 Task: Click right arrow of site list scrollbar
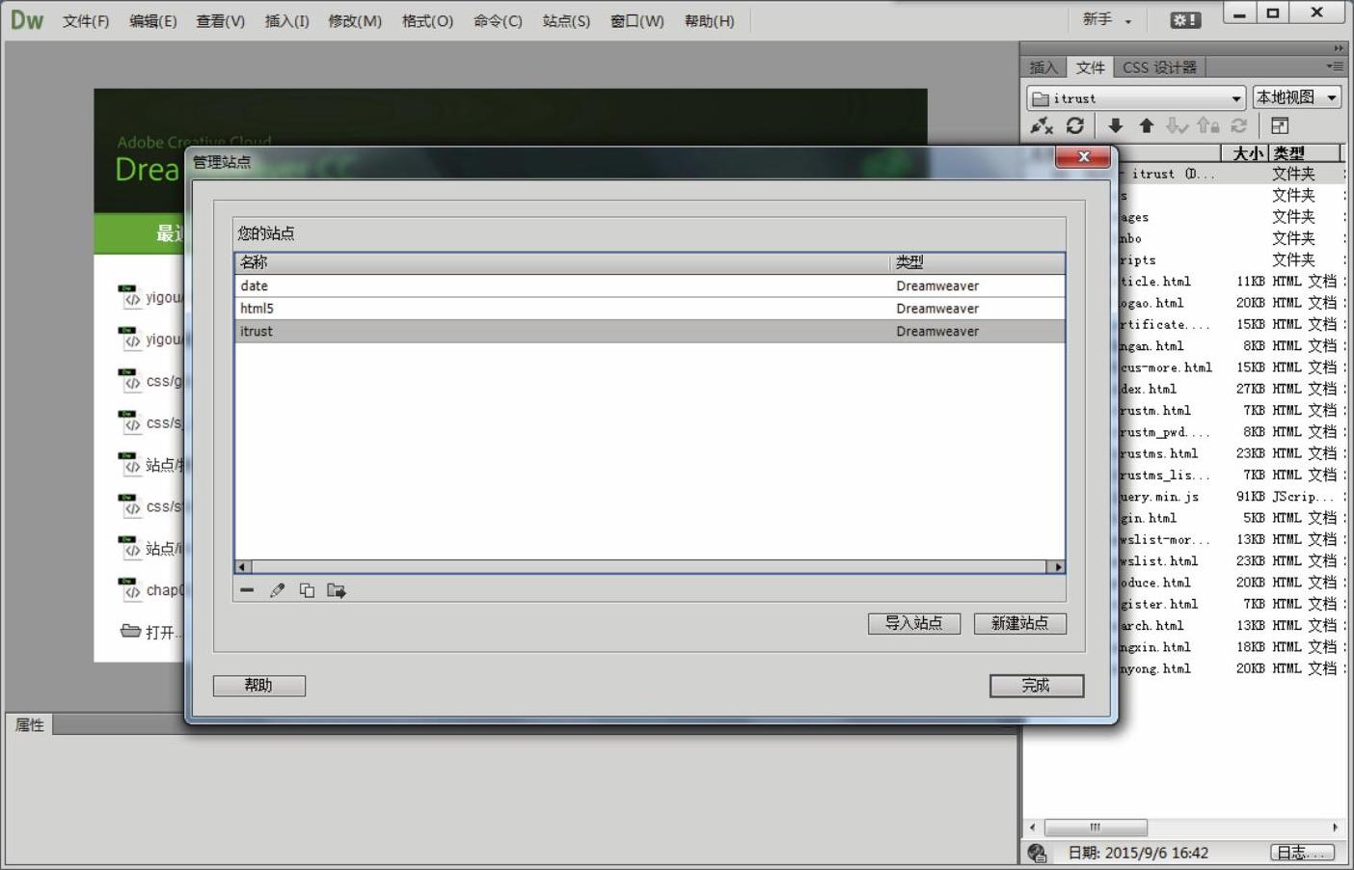coord(1057,567)
